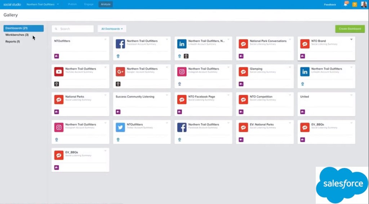369x204 pixels.
Task: Open the help question mark icon
Action: pyautogui.click(x=355, y=4)
